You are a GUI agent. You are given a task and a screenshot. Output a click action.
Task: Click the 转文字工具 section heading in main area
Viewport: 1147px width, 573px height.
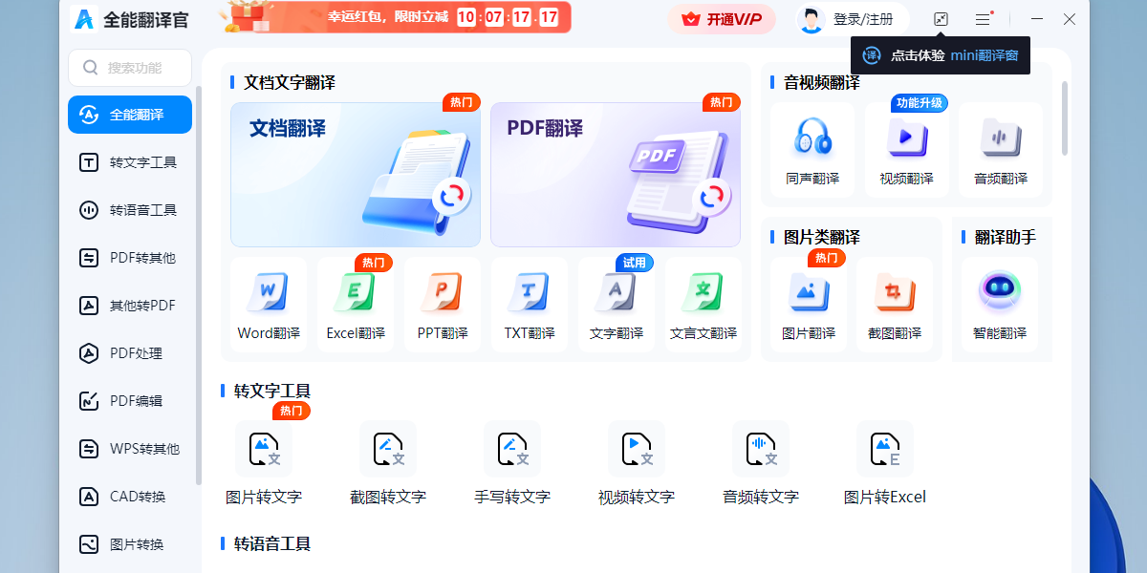[x=272, y=391]
